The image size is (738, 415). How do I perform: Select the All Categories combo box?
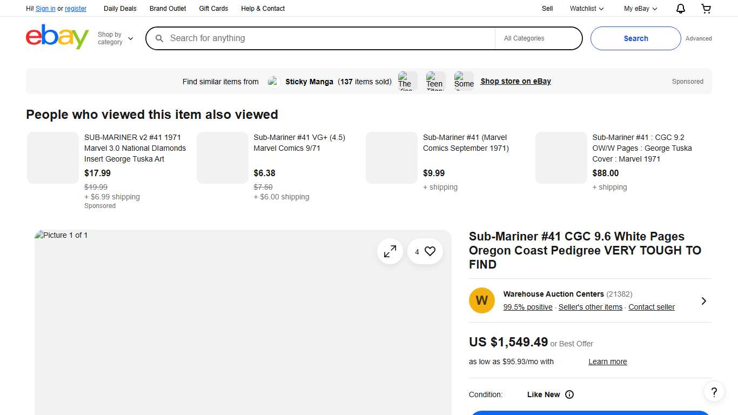pyautogui.click(x=538, y=38)
